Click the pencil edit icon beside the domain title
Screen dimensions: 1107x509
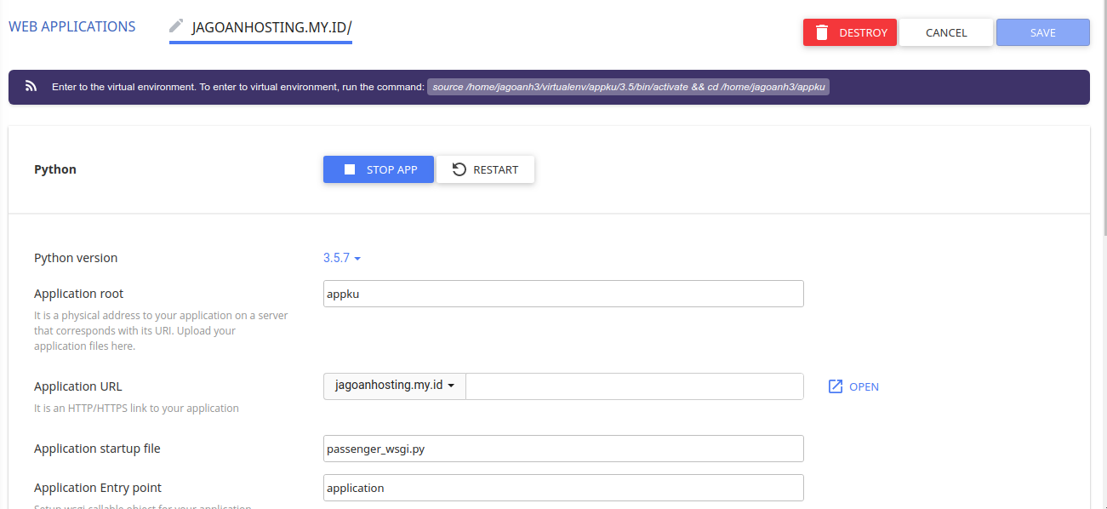click(x=176, y=26)
